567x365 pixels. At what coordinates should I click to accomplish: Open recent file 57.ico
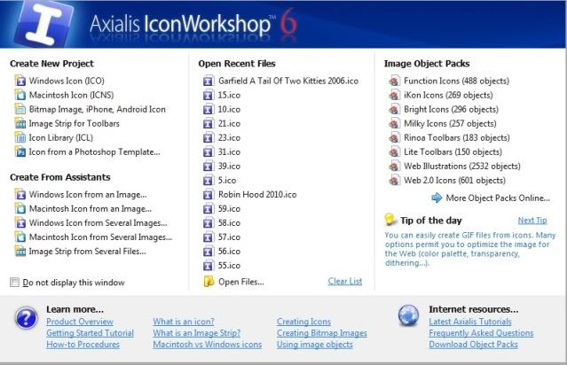(229, 237)
